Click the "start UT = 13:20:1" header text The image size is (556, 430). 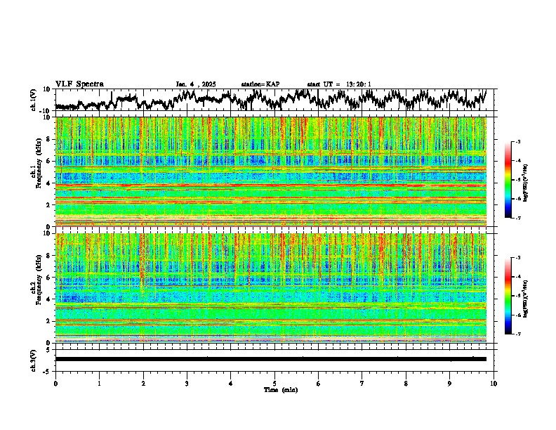point(339,84)
